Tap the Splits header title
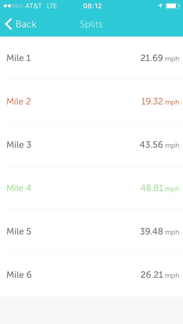 point(91,24)
